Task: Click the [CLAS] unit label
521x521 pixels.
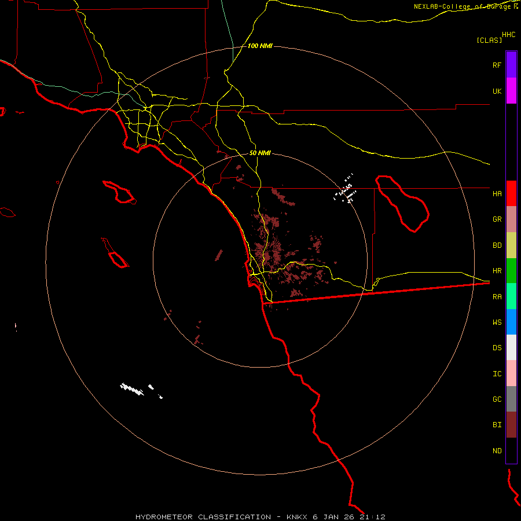Action: pos(489,40)
